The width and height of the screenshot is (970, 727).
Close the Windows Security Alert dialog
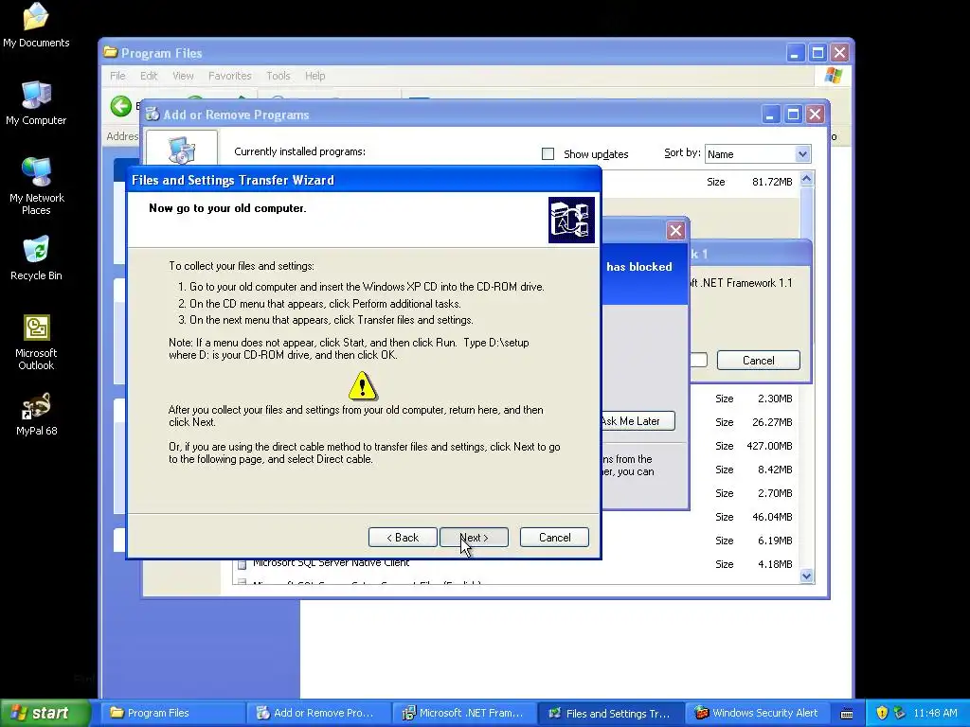coord(675,231)
